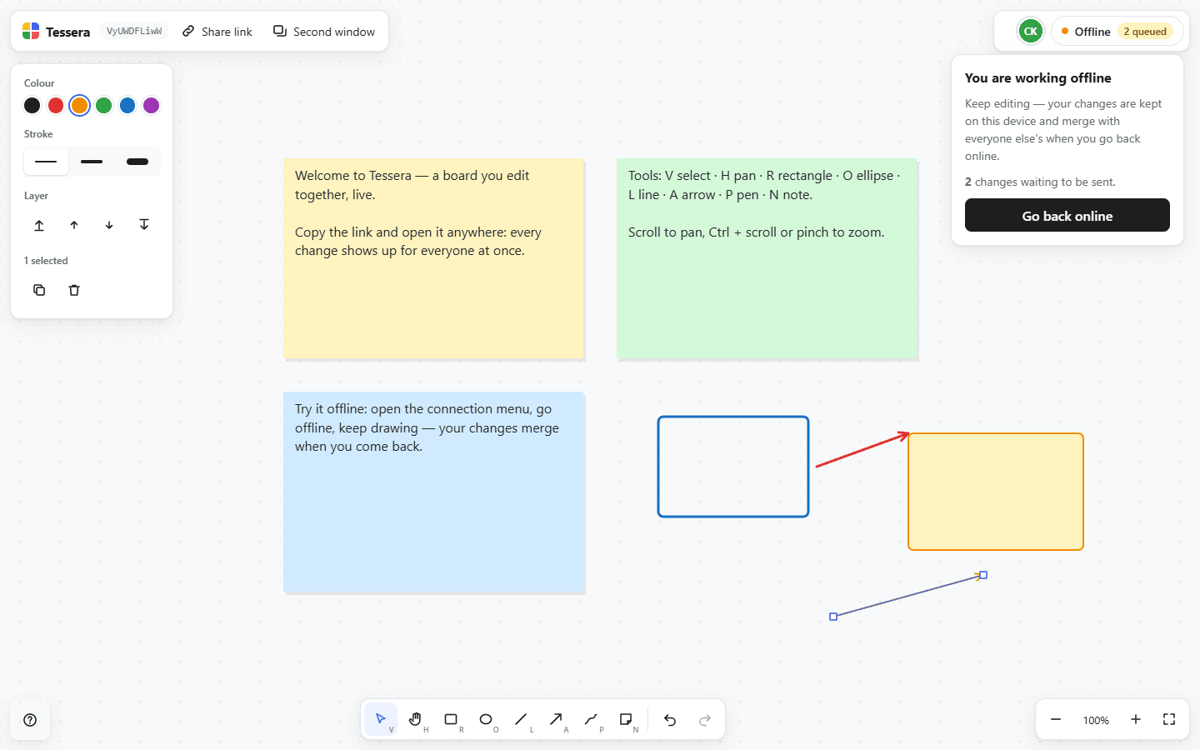Activate the Hand pan tool
The height and width of the screenshot is (750, 1200).
[416, 719]
